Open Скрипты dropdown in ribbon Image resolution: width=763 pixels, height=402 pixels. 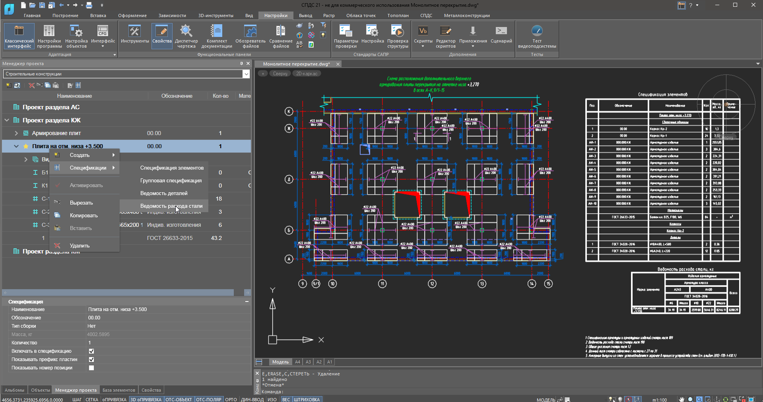click(423, 36)
